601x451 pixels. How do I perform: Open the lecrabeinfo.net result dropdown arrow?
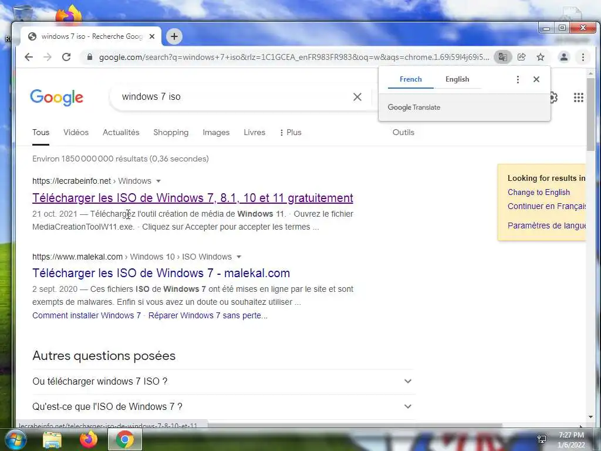[x=158, y=181]
